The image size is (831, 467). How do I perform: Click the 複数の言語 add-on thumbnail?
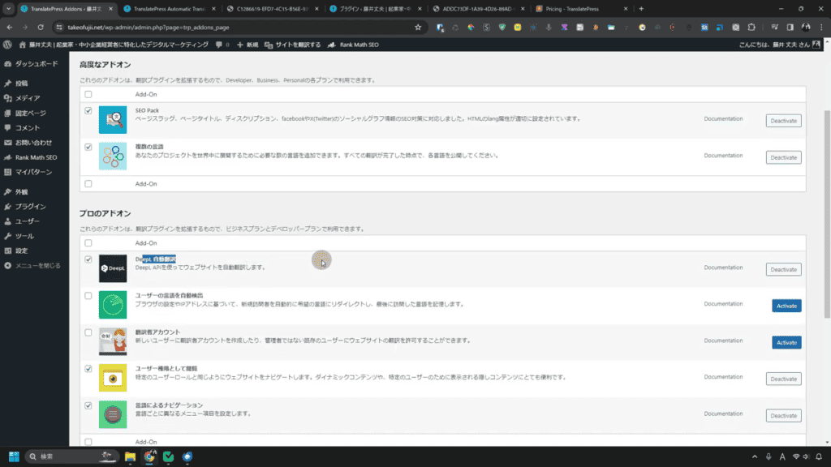pos(113,156)
